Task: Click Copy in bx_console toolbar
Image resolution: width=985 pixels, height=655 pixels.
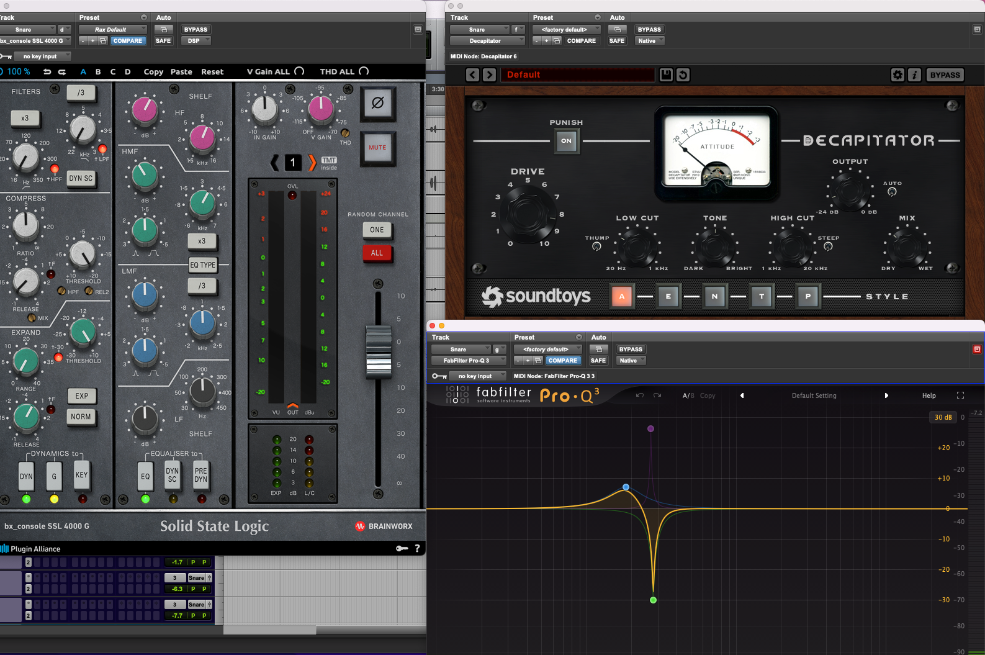Action: (153, 72)
